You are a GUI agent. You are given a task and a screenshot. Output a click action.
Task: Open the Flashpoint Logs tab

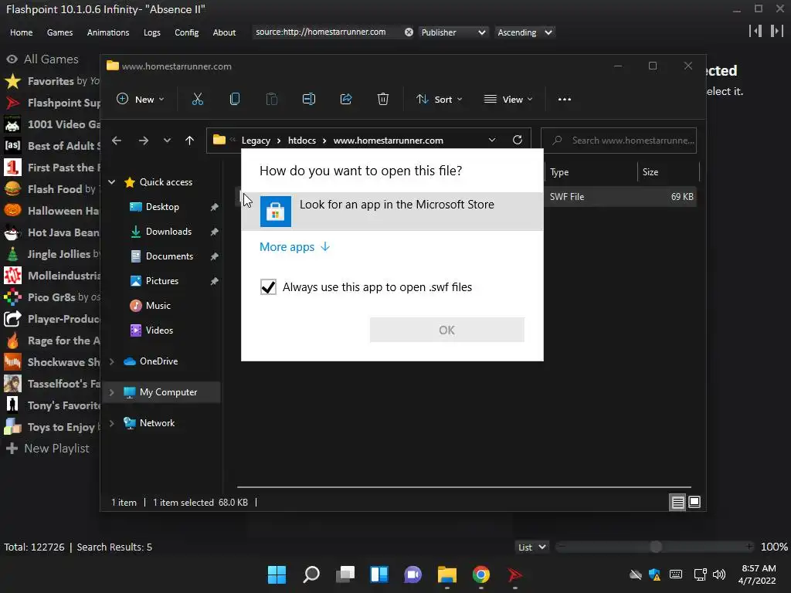click(152, 32)
